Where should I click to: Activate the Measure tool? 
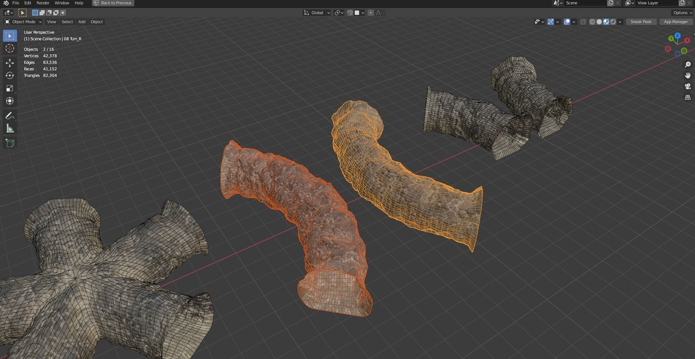click(10, 129)
